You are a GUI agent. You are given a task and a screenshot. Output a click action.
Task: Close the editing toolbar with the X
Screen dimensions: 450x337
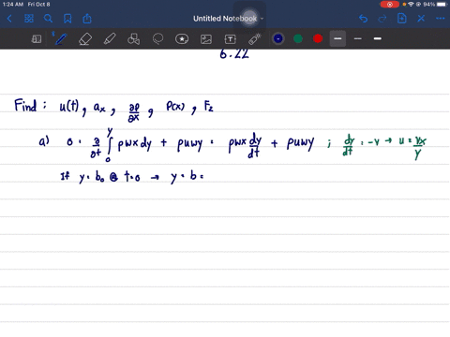click(421, 19)
